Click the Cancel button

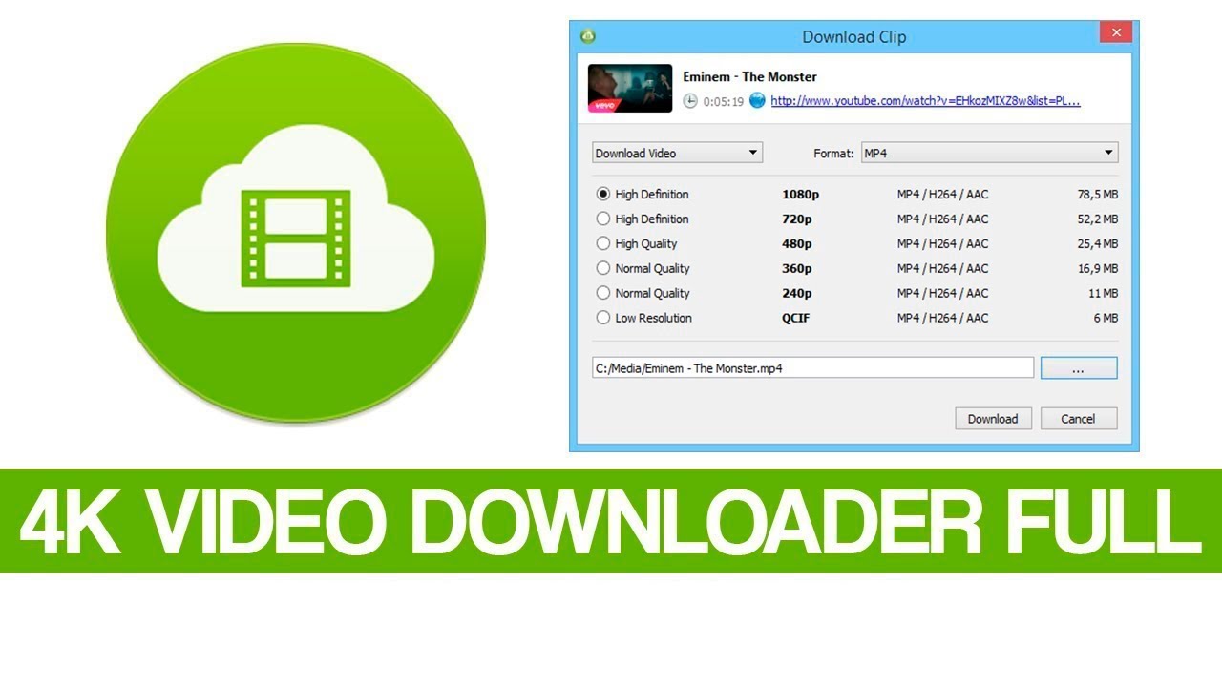(1078, 419)
